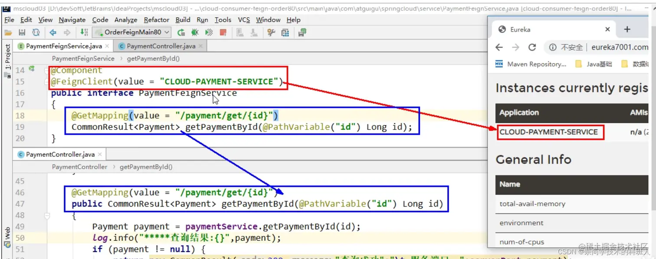Click the total-avail-memory row in General Info
Viewport: 656px width, 259px height.
(572, 204)
